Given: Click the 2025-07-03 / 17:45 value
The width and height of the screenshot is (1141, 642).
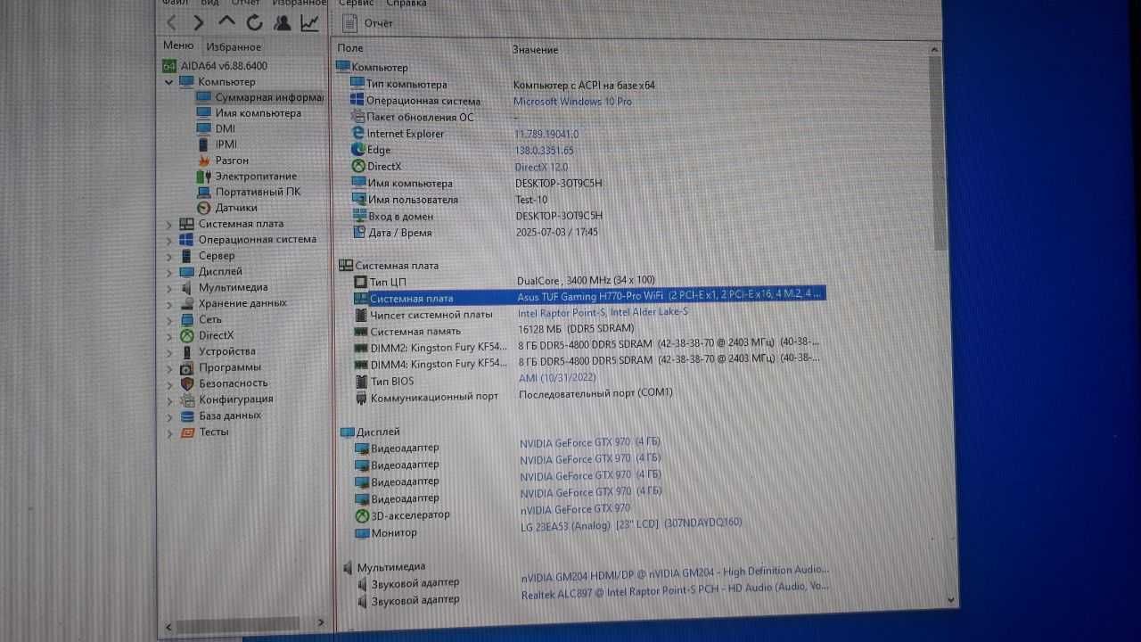Looking at the screenshot, I should 556,233.
